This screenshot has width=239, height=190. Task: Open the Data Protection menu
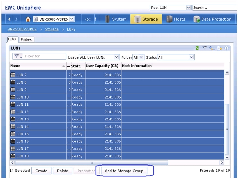(212, 19)
